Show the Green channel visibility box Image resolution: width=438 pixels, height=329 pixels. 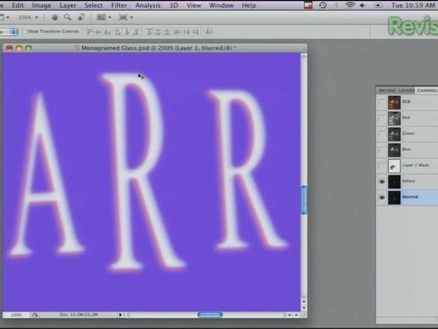point(381,134)
